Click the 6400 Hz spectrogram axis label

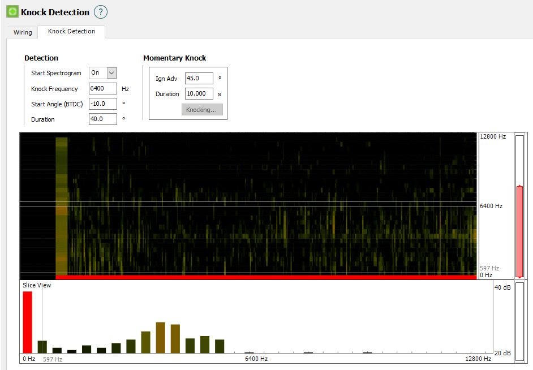pos(491,206)
